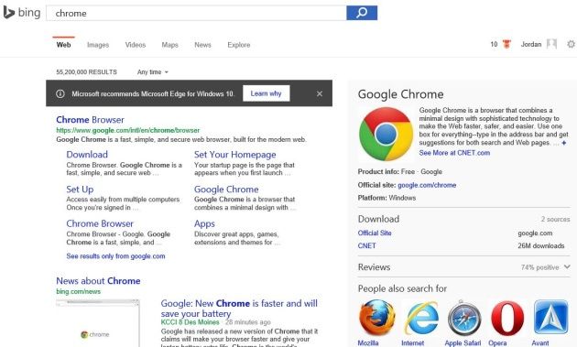Open the Set Up sublink
The height and width of the screenshot is (347, 577).
click(x=80, y=190)
